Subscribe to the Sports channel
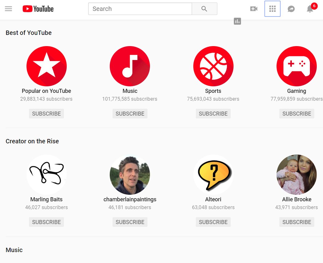This screenshot has height=263, width=323. coord(213,113)
